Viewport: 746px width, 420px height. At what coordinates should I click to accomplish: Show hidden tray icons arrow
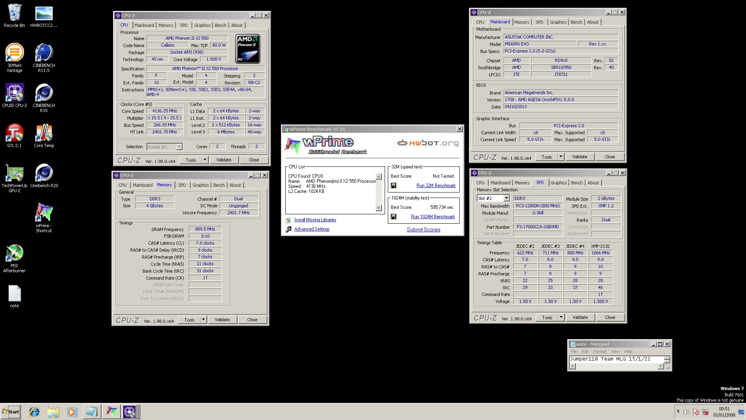click(x=678, y=411)
